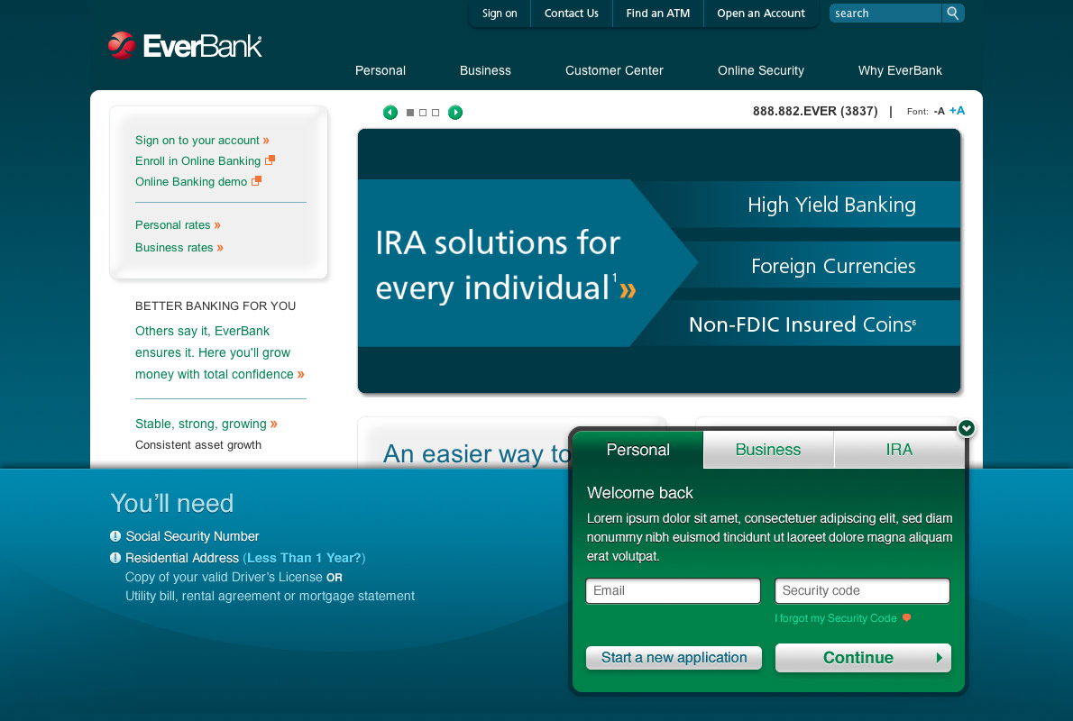Decrease font size with -A
The height and width of the screenshot is (721, 1073).
939,111
